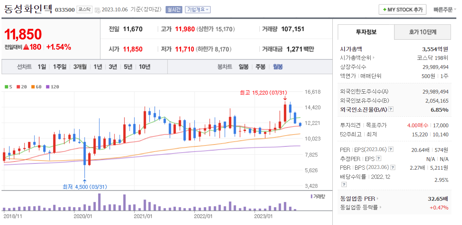Open the 기업개요 dropdown
Screen dimensions: 462x225
(198, 10)
